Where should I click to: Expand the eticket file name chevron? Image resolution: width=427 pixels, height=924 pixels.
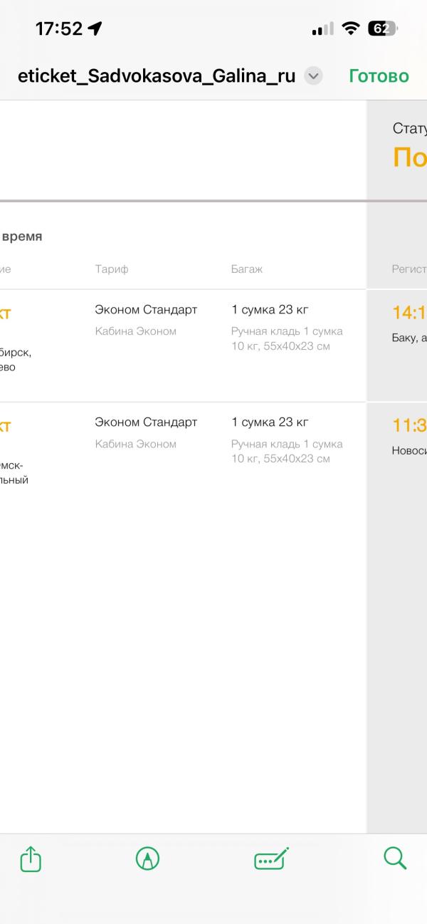(x=313, y=76)
